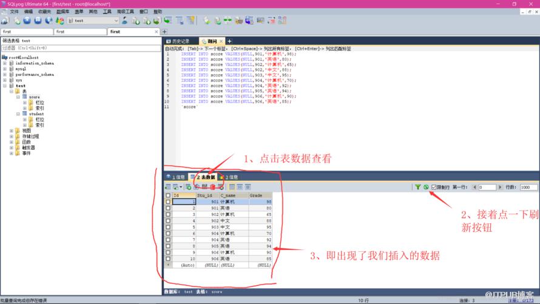The image size is (540, 304).
Task: Click the globe-style blue toolbar icon
Action: click(49, 21)
